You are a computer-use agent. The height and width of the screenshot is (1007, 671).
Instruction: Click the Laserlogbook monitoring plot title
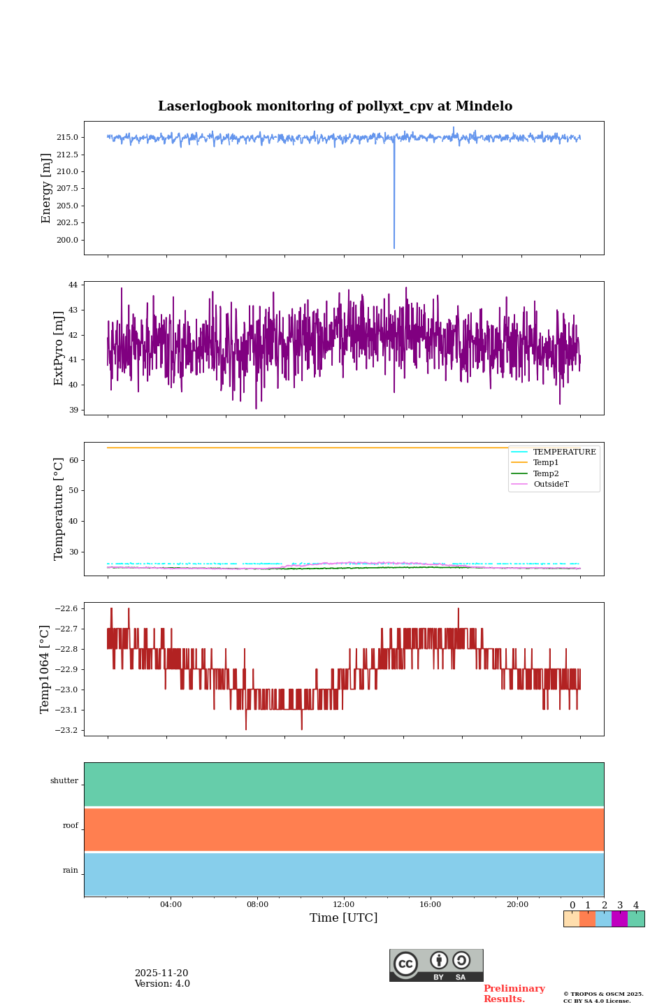pos(335,106)
